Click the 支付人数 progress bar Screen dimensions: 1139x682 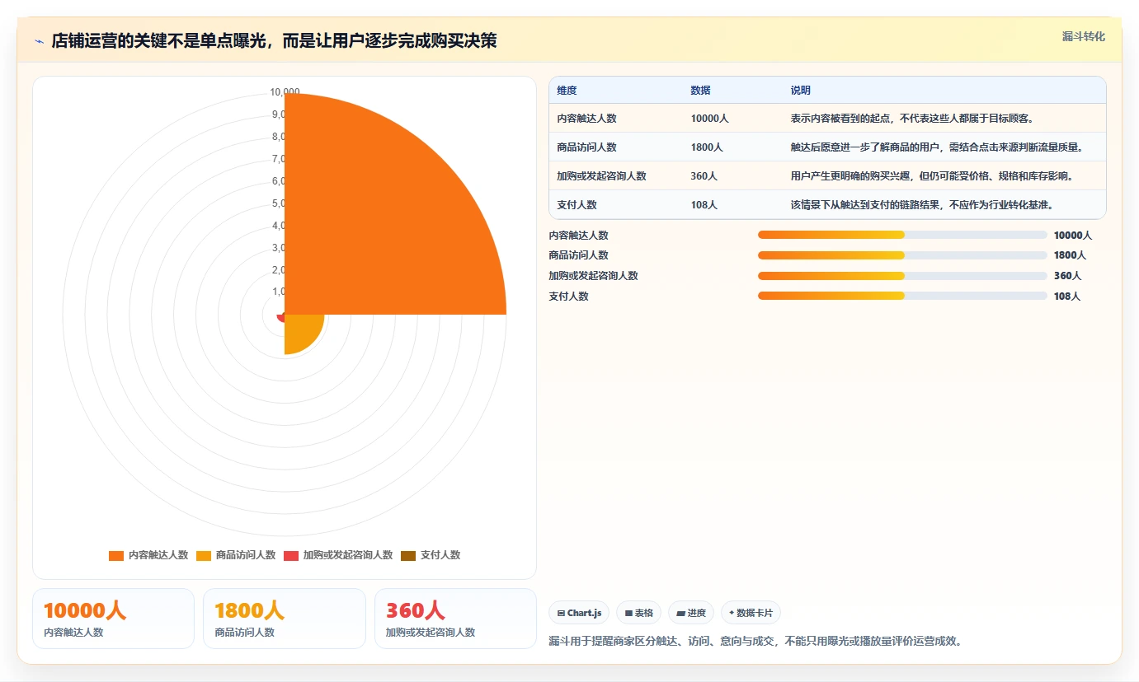pos(902,296)
